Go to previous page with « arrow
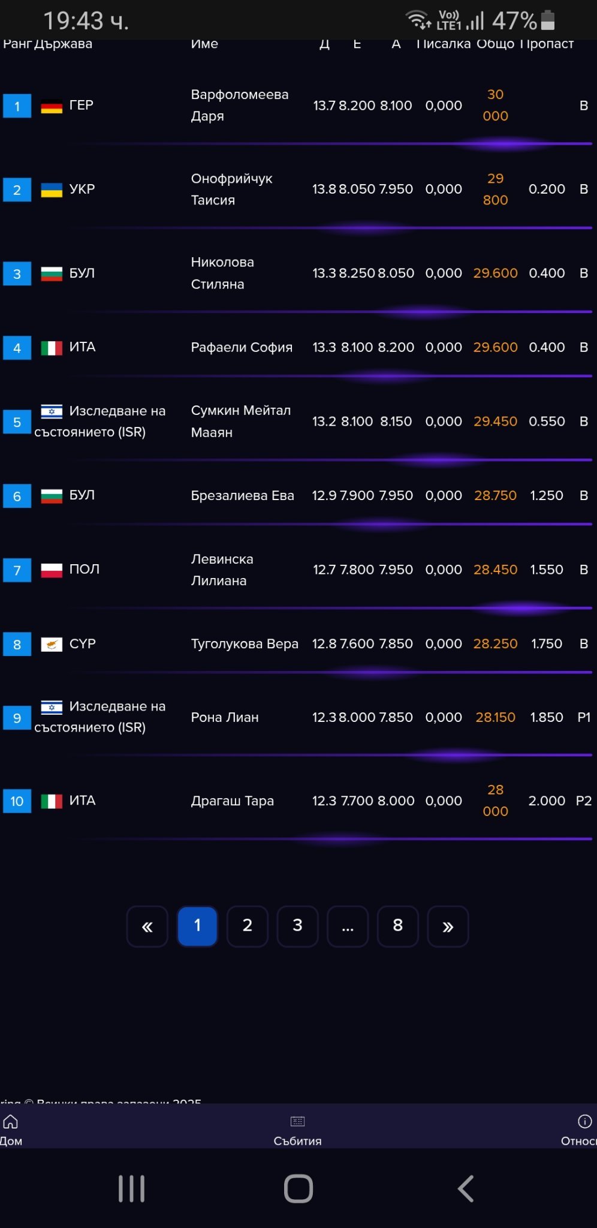Viewport: 597px width, 1228px height. (147, 926)
